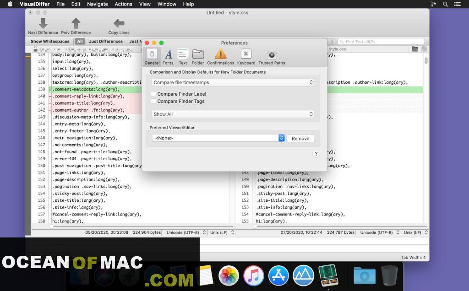
Task: Jump to Prev Difference arrow
Action: click(x=76, y=23)
